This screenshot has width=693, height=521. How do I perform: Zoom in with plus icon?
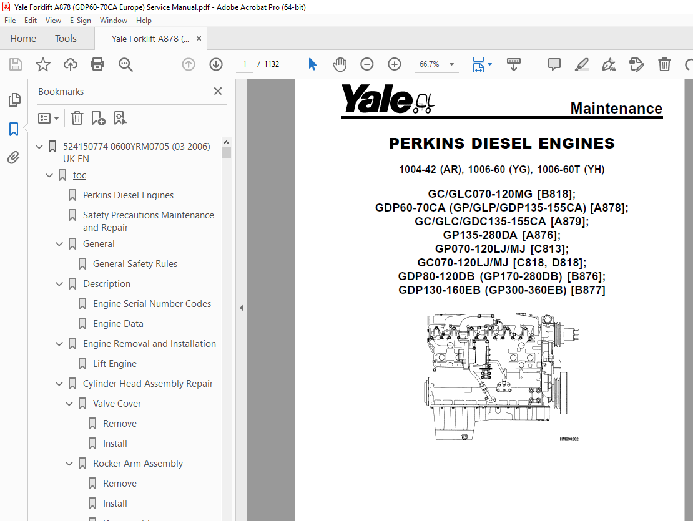(x=394, y=64)
